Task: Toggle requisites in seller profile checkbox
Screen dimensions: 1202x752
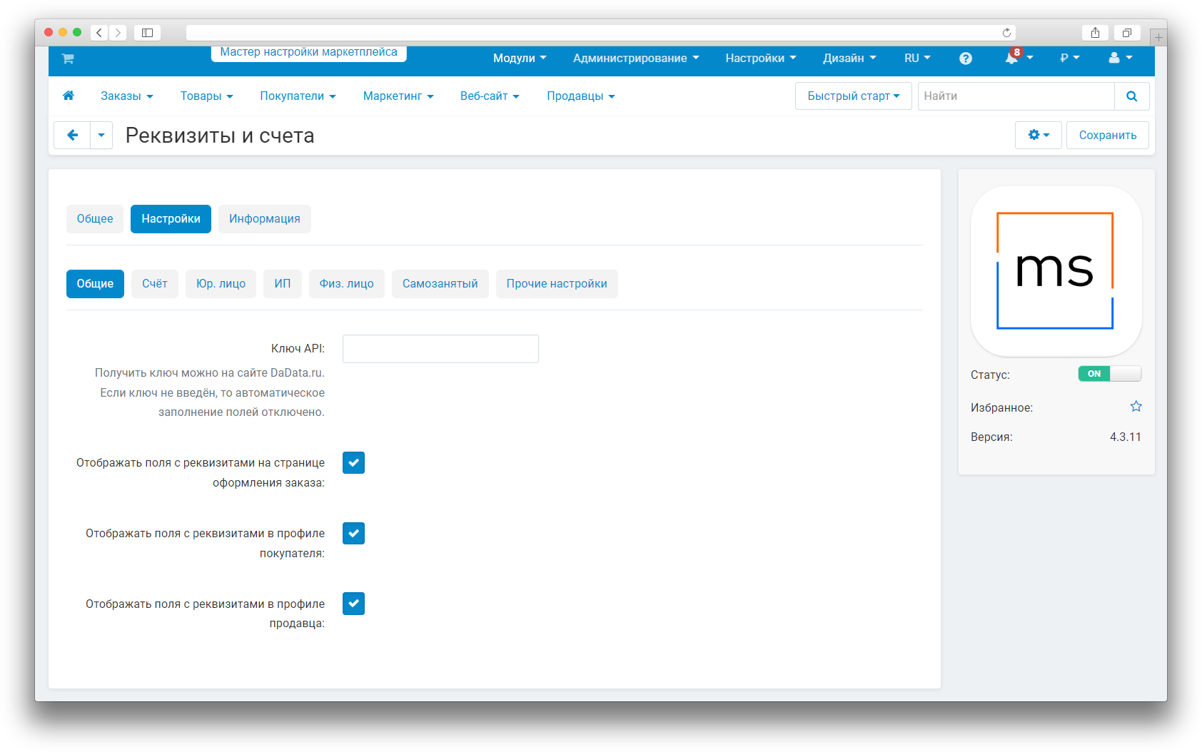Action: click(x=353, y=604)
